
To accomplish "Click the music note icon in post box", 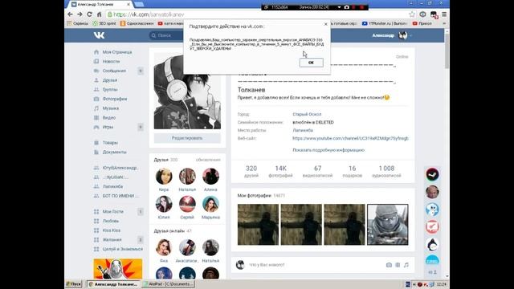I will tap(406, 265).
